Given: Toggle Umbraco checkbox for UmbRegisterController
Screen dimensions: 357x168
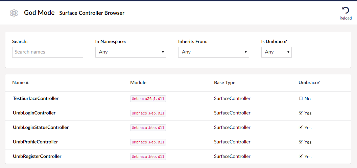Looking at the screenshot, I should tap(301, 156).
